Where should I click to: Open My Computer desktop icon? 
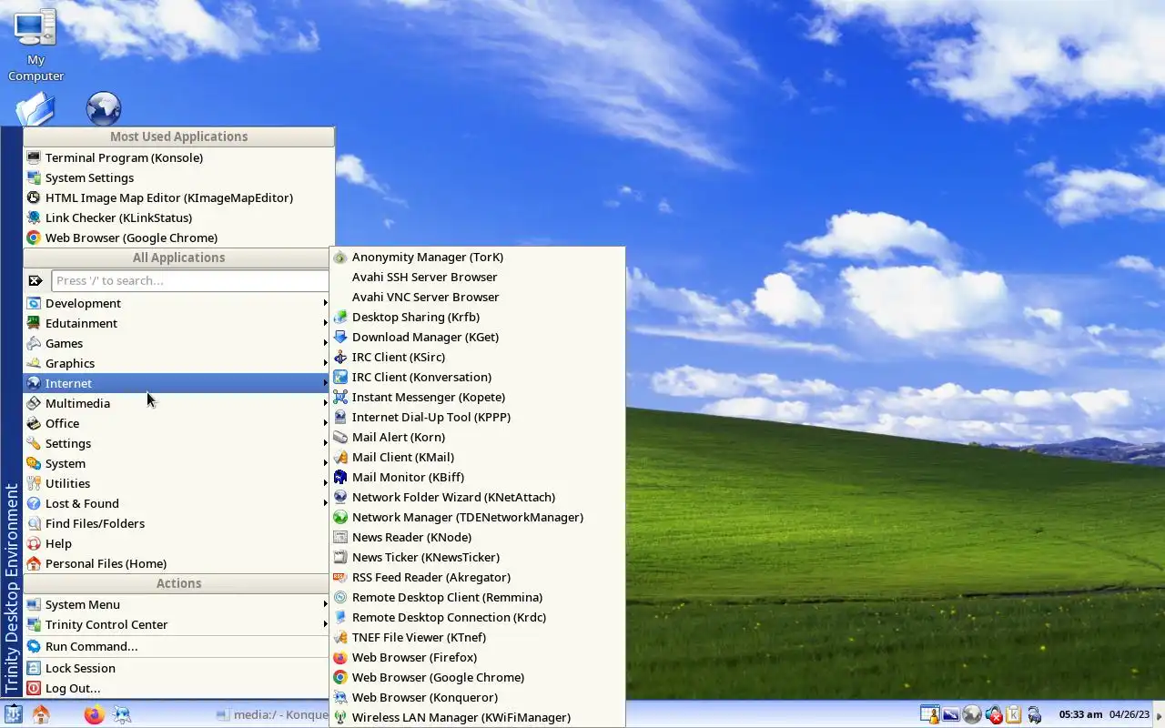35,45
